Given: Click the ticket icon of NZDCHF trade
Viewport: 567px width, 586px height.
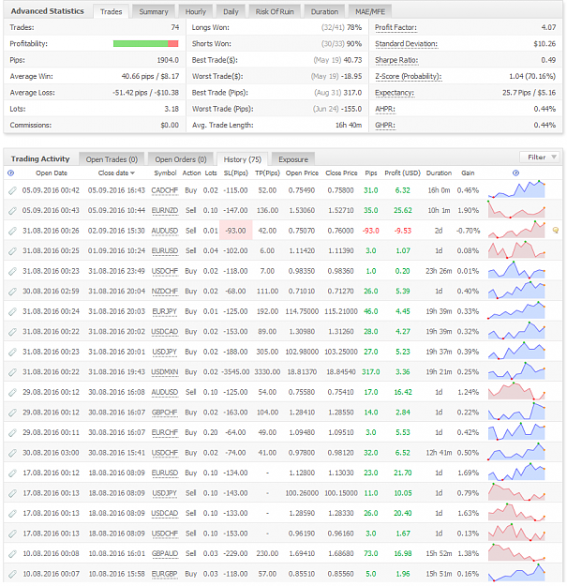Looking at the screenshot, I should click(12, 292).
